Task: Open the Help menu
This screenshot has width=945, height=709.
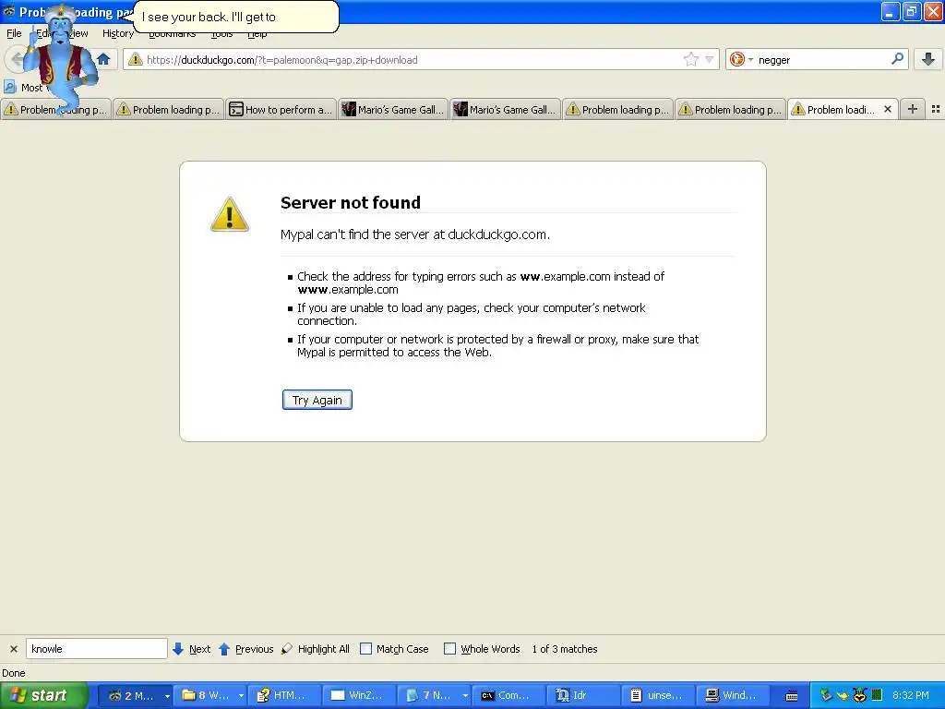Action: click(x=257, y=34)
